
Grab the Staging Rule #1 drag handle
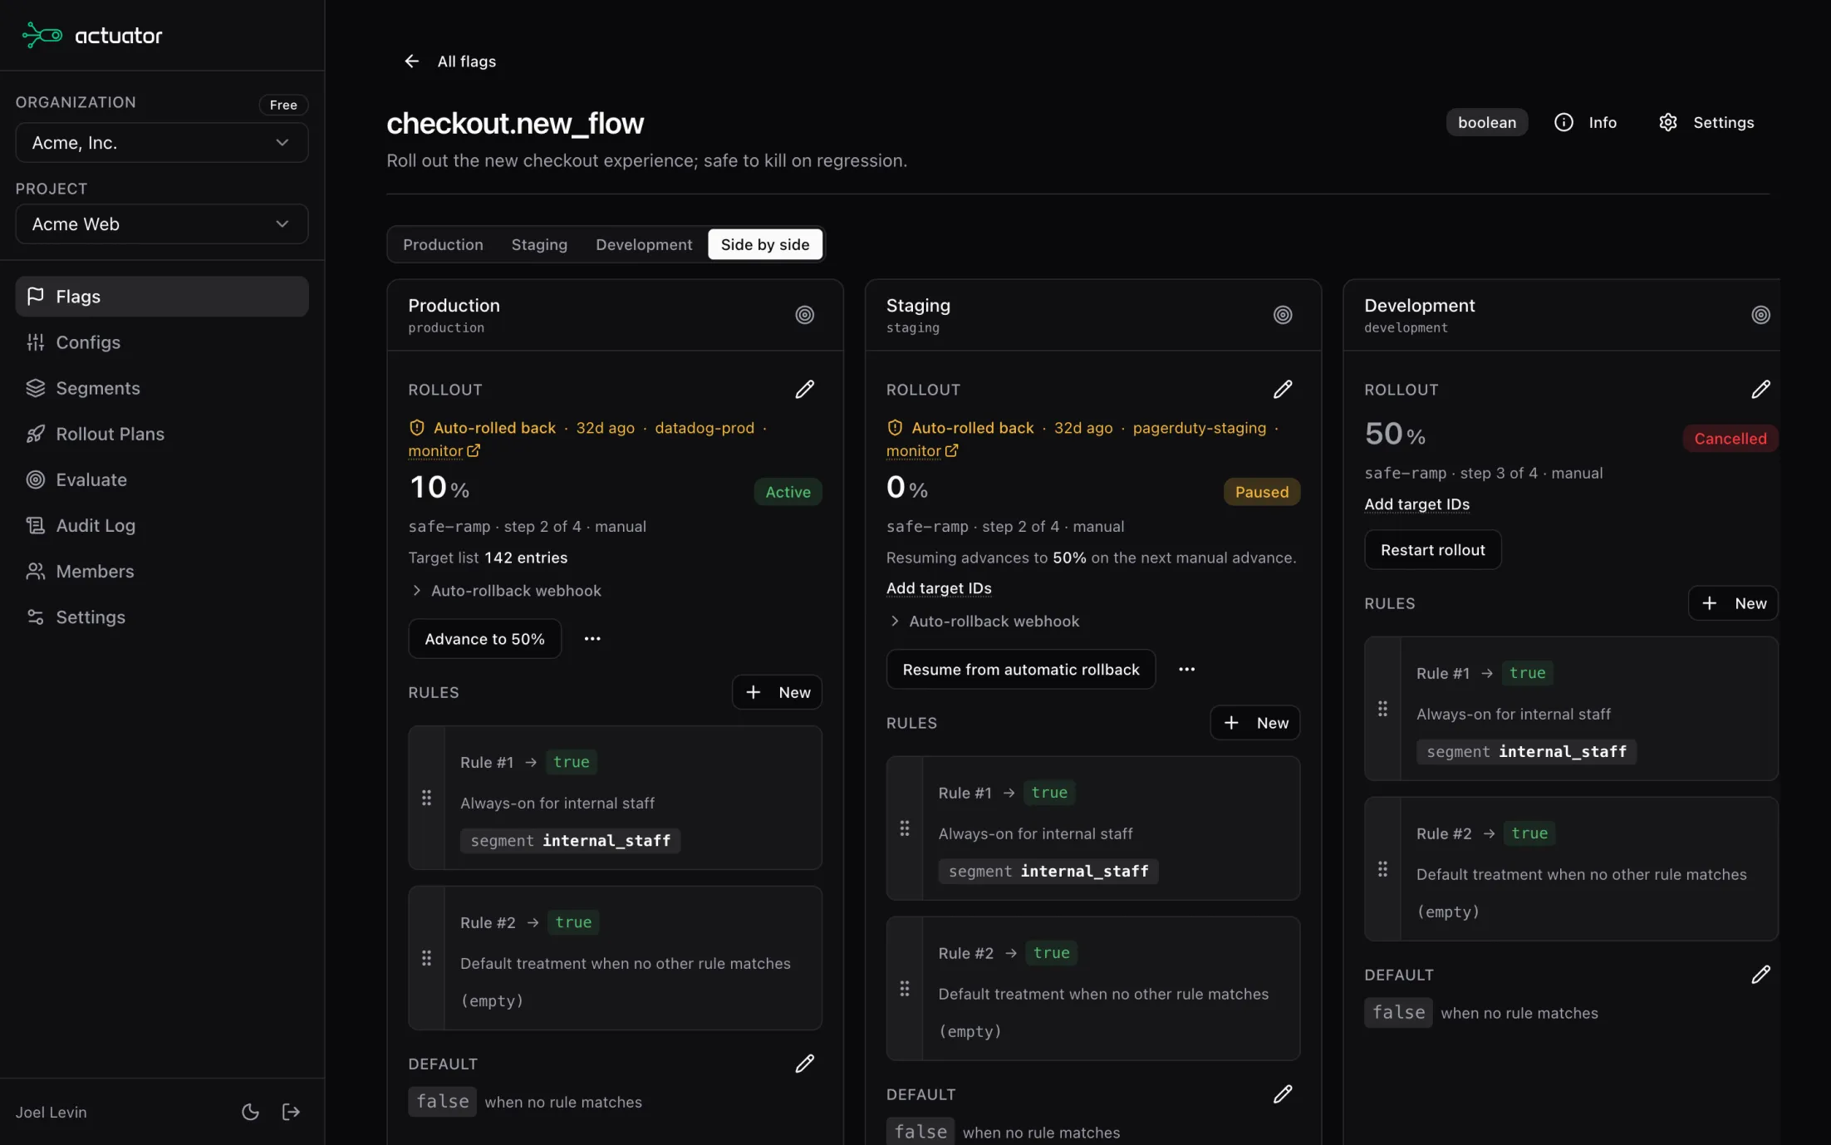[904, 828]
